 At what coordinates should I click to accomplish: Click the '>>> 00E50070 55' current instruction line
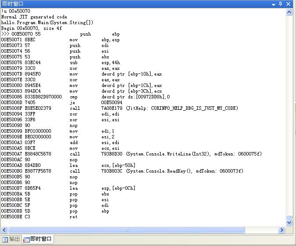click(61, 34)
